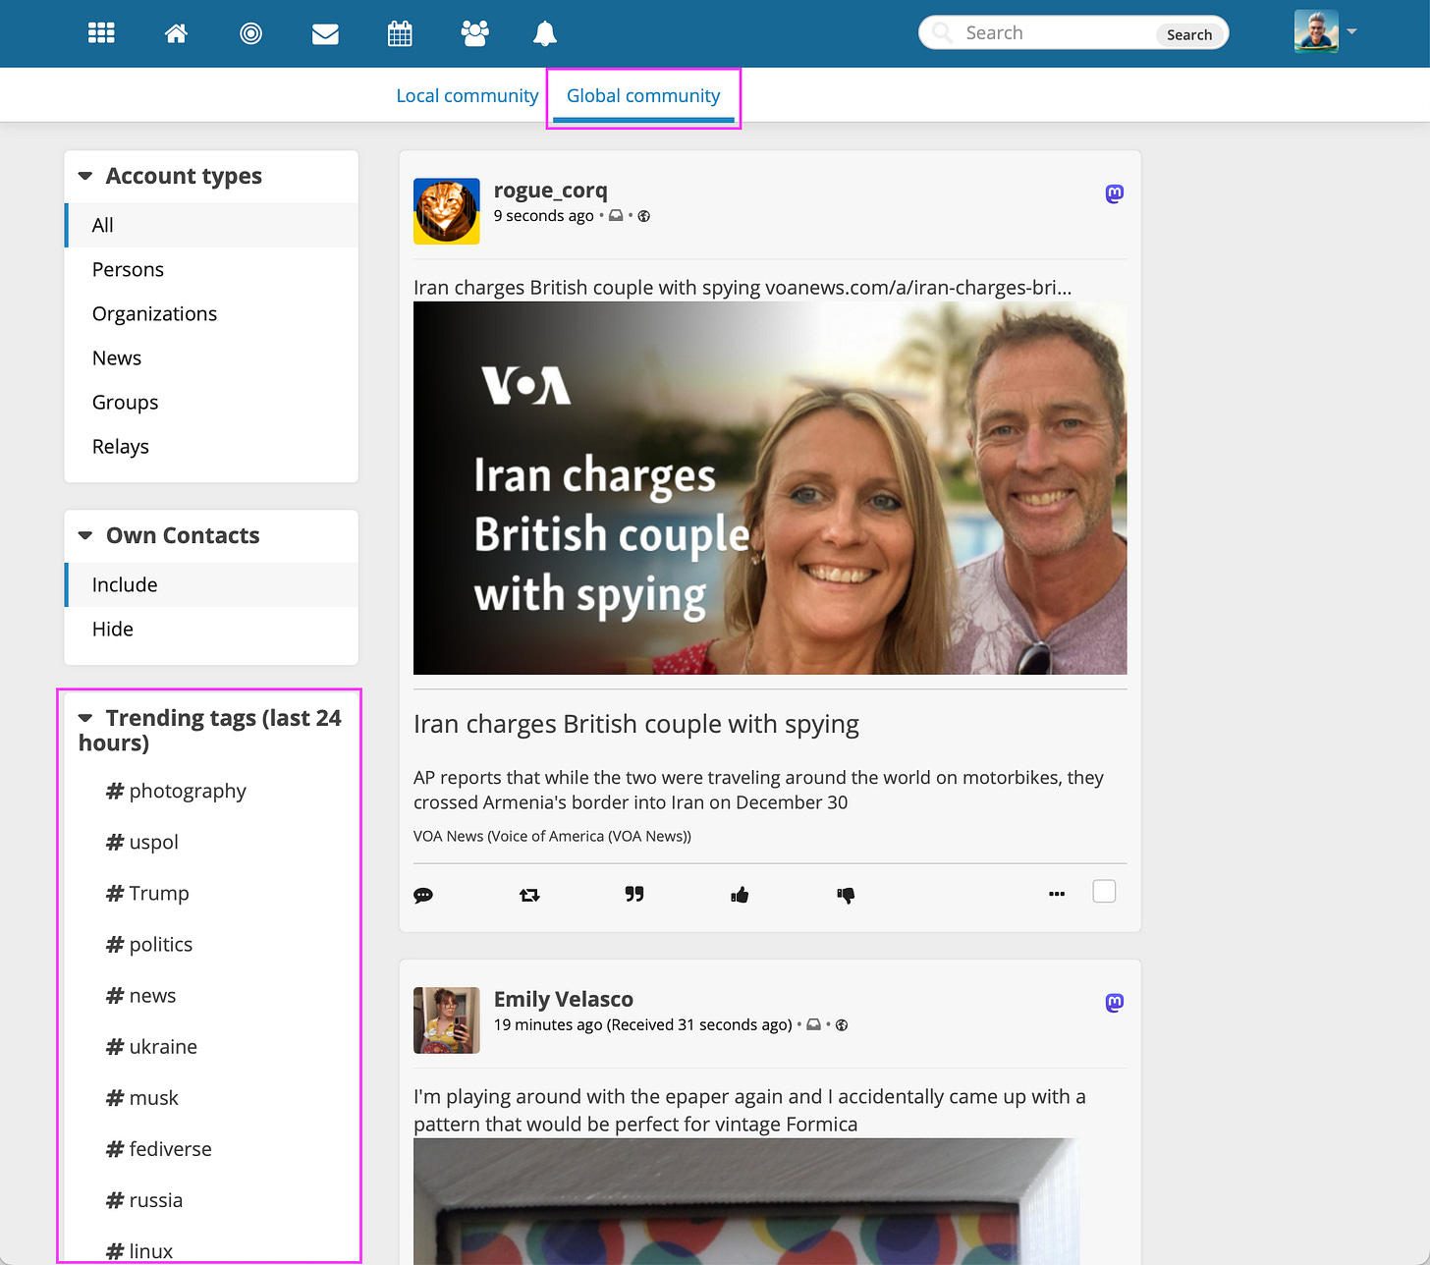Reshare the rogue_corq post
Image resolution: width=1430 pixels, height=1265 pixels.
529,895
